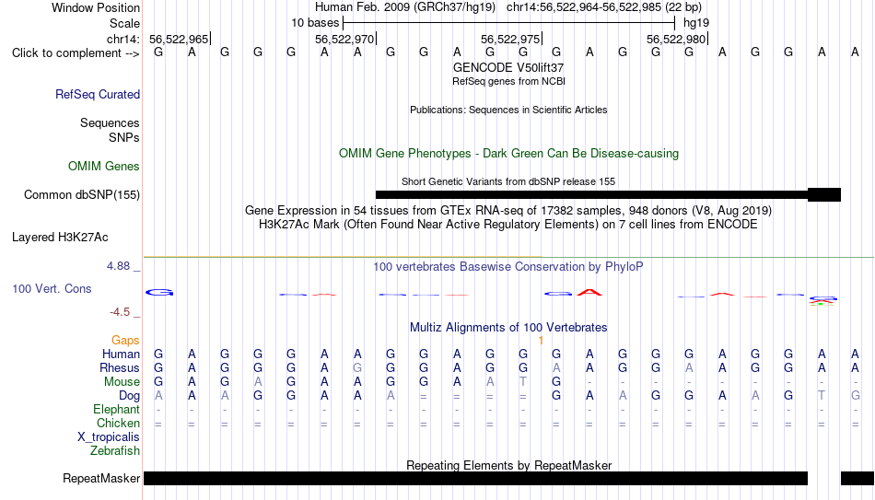This screenshot has height=500, width=875.
Task: Click the 'Common dbSNP(155)' track label
Action: 82,195
